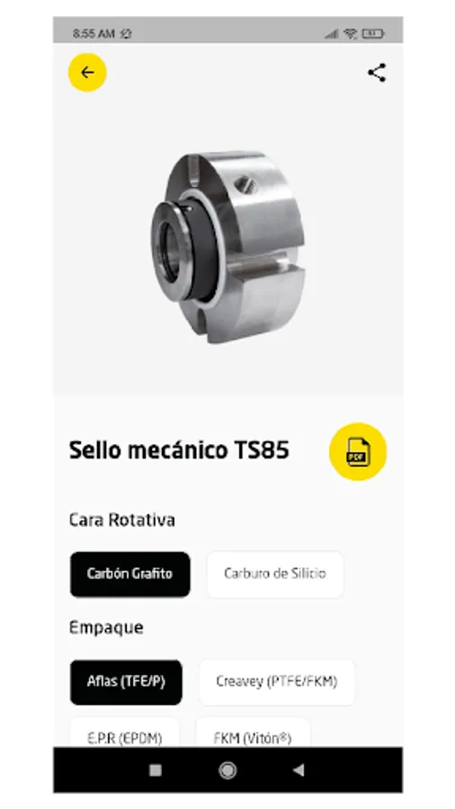The height and width of the screenshot is (809, 455).
Task: Select FKM (Vitón) packing option
Action: click(x=253, y=733)
